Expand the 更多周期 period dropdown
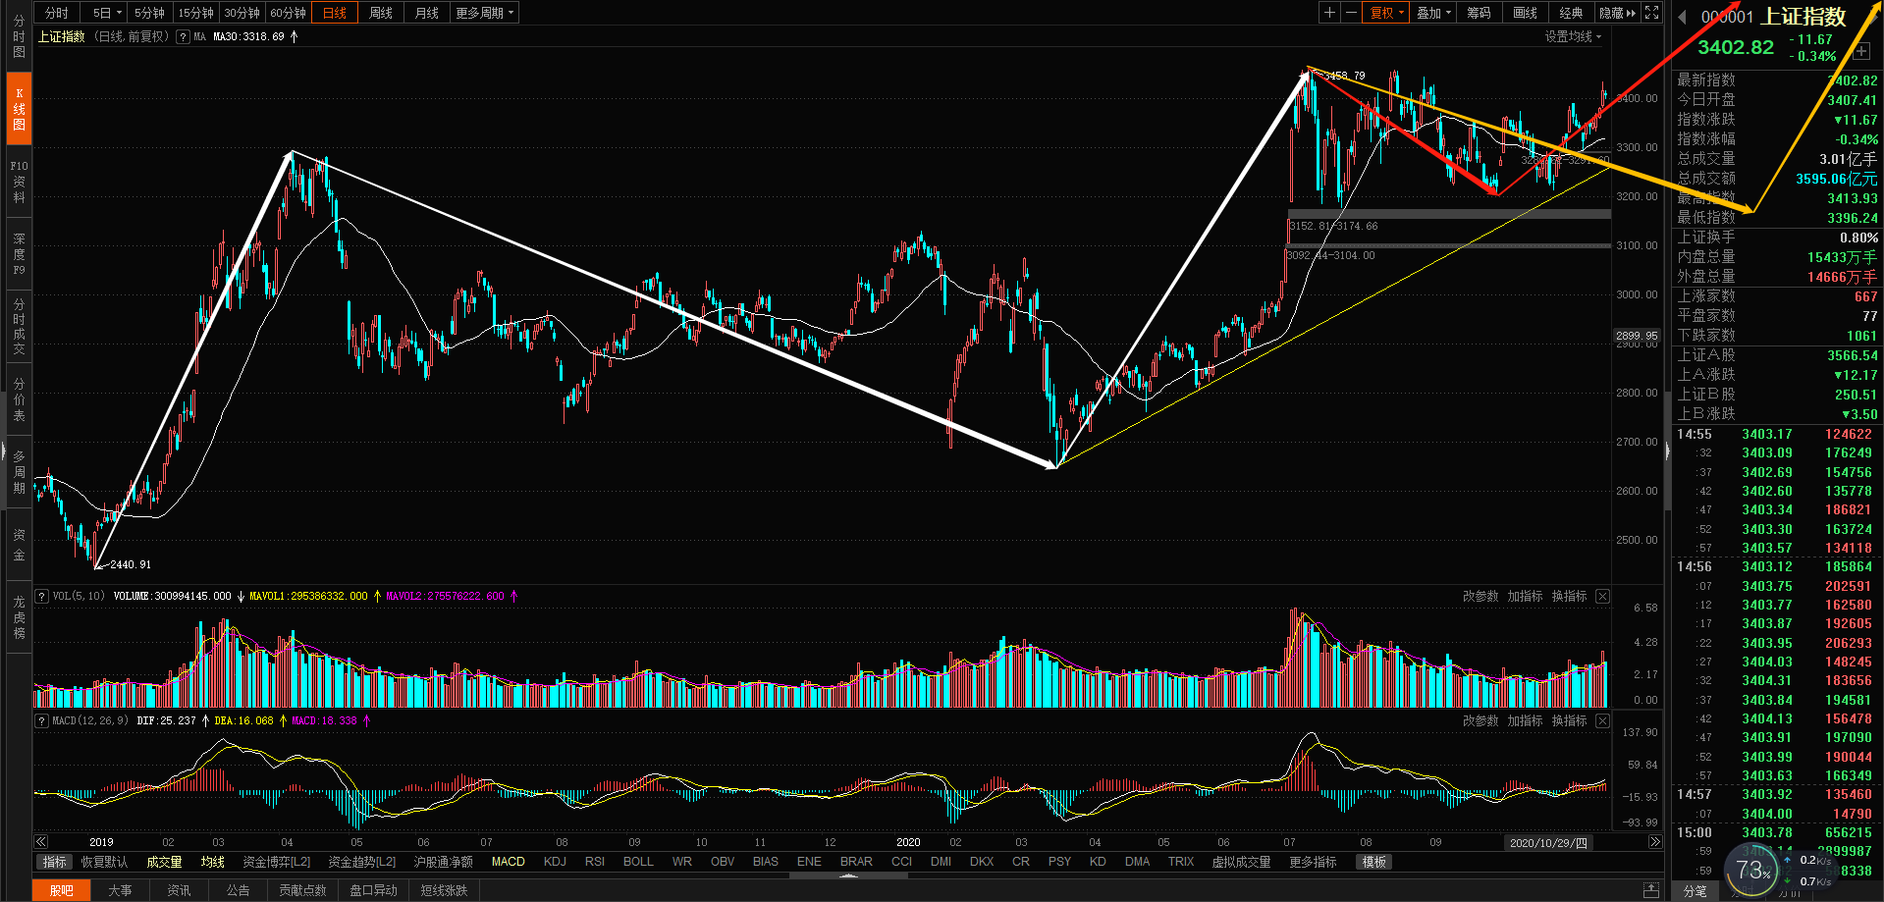Image resolution: width=1884 pixels, height=902 pixels. click(484, 13)
